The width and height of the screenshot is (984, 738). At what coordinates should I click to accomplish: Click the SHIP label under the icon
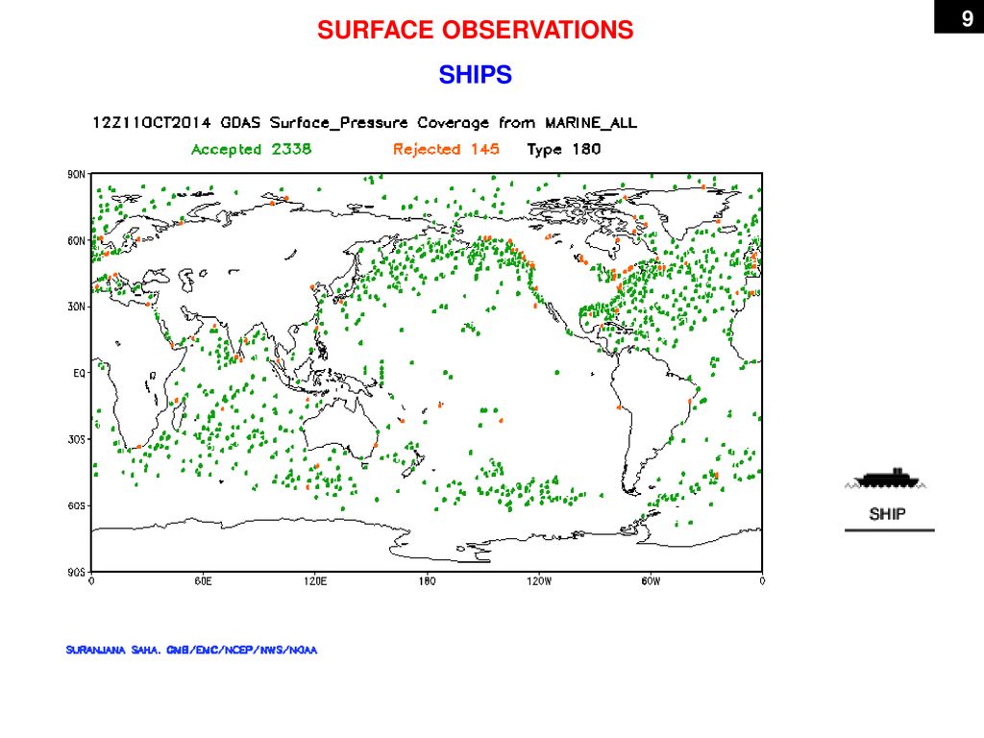[x=887, y=515]
